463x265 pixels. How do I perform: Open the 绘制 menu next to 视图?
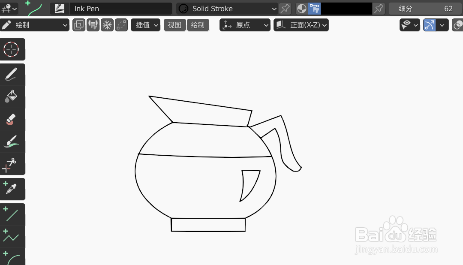198,25
